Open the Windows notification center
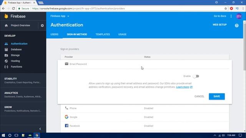This screenshot has height=138, width=246. pyautogui.click(x=240, y=135)
